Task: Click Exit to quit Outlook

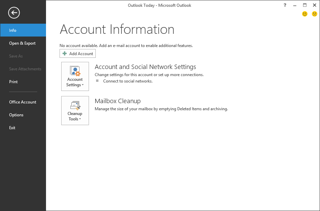Action: [x=12, y=128]
